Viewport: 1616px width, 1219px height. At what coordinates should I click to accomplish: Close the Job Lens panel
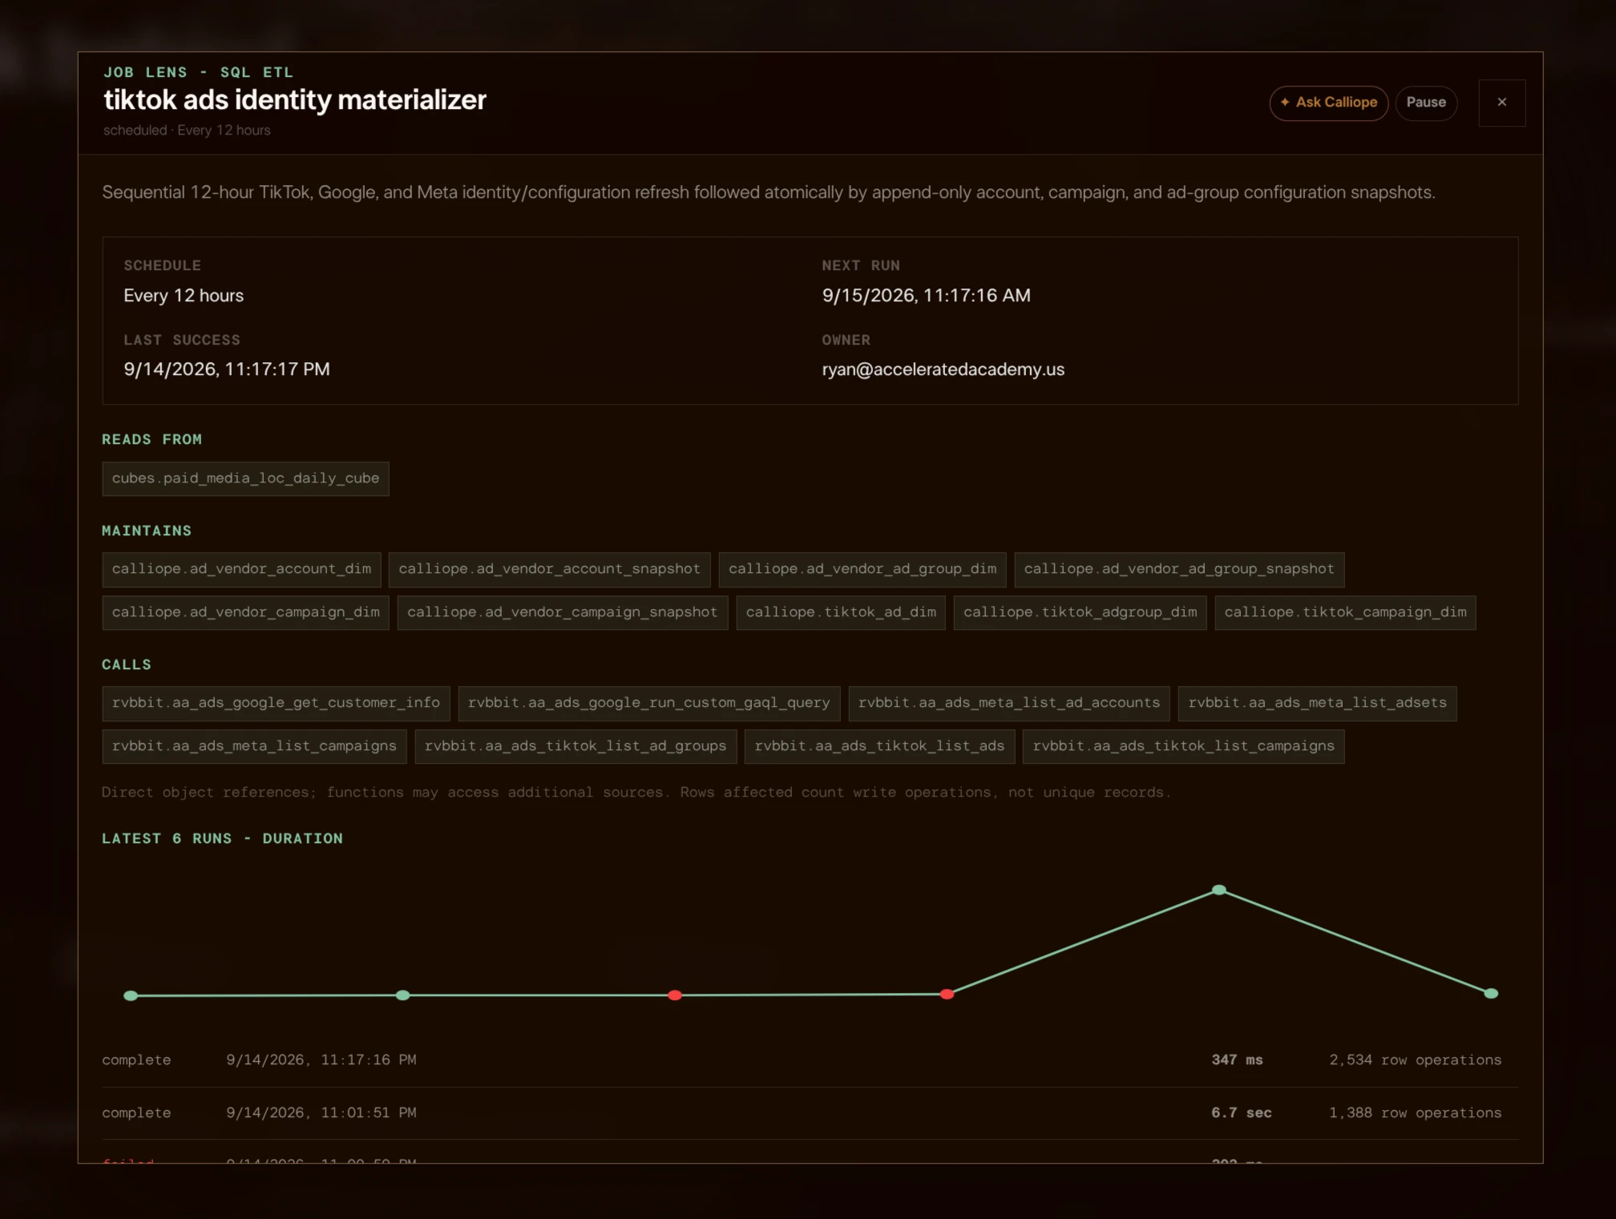1501,103
